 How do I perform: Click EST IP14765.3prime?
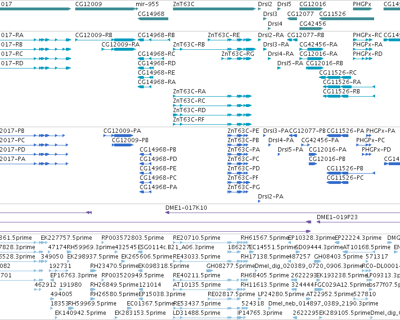tap(259, 313)
